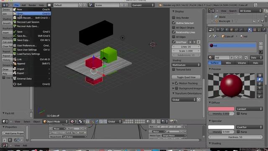Toggle Motion Tracking checkbox
268x151 pixels.
coord(177,83)
